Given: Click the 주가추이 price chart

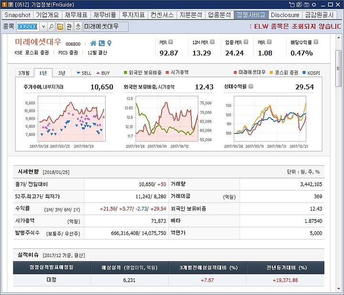Looking at the screenshot, I should coord(72,118).
